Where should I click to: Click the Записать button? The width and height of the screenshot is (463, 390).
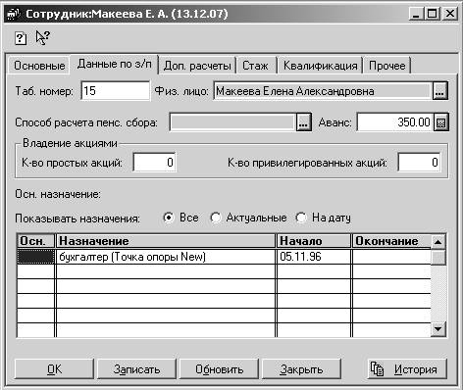136,369
